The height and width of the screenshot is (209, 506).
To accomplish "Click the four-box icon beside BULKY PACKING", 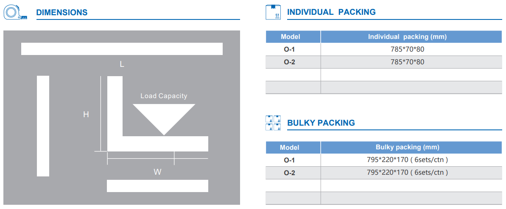I will 273,123.
